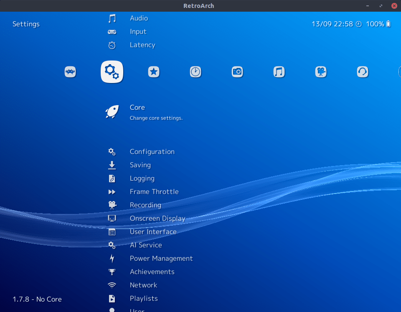The image size is (401, 312).
Task: Click the Achievements trophy icon
Action: coord(112,272)
